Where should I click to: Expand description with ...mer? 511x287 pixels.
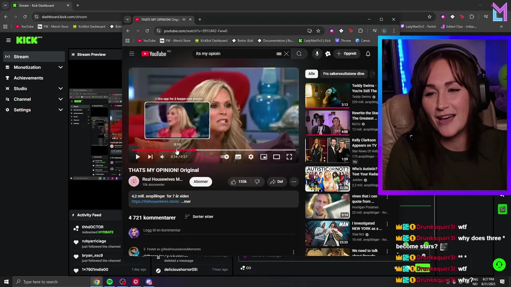pos(186,202)
